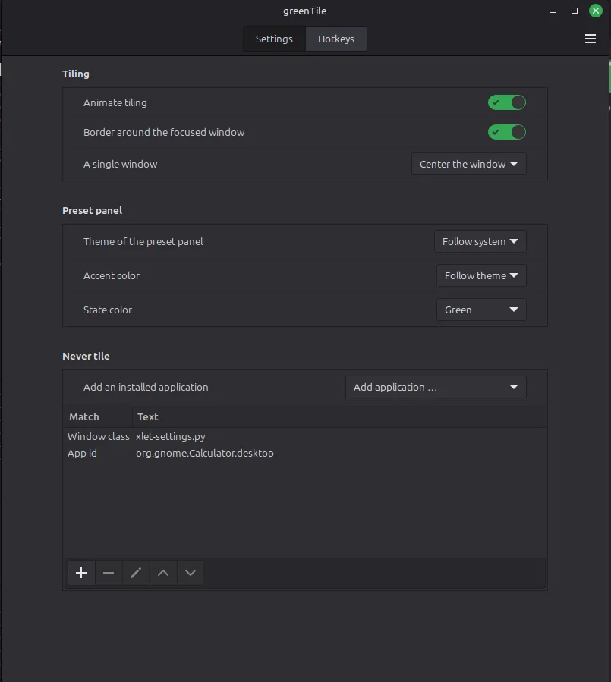
Task: Toggle Border around the focused window switch
Action: [x=506, y=132]
